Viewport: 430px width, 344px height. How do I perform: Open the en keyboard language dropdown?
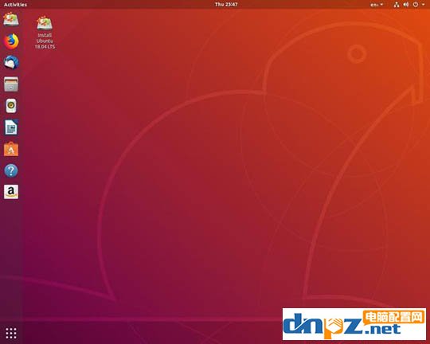[377, 5]
